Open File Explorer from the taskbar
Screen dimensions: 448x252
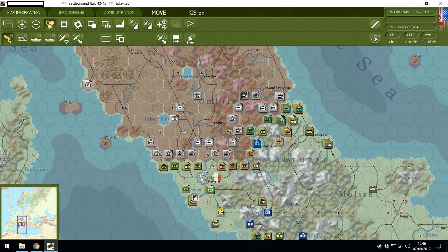[x=22, y=246]
